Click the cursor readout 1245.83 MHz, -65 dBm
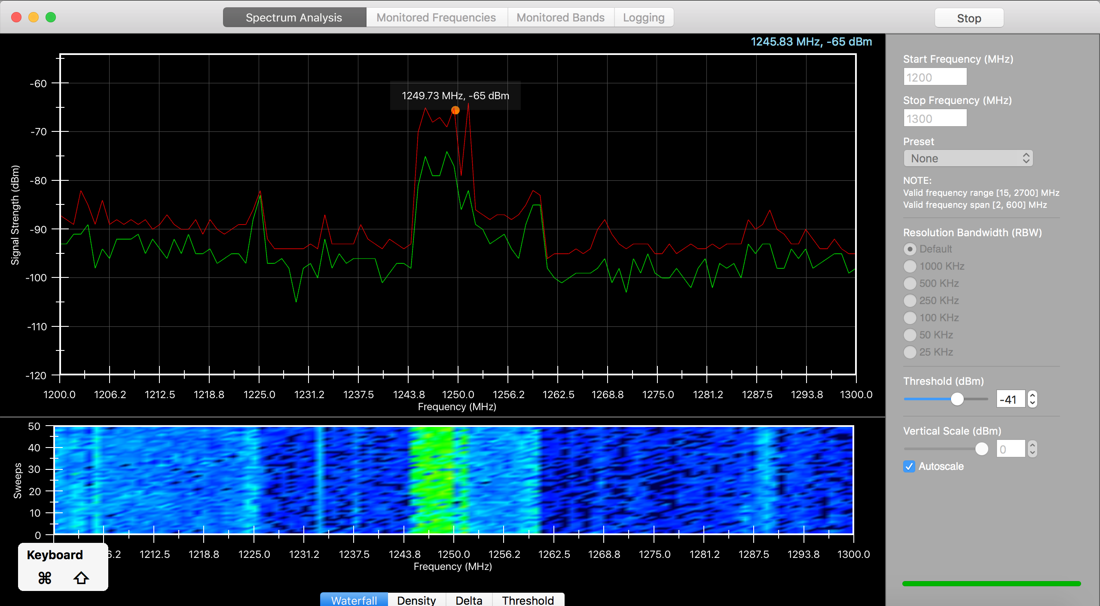Screen dimensions: 1100x606 pos(811,42)
